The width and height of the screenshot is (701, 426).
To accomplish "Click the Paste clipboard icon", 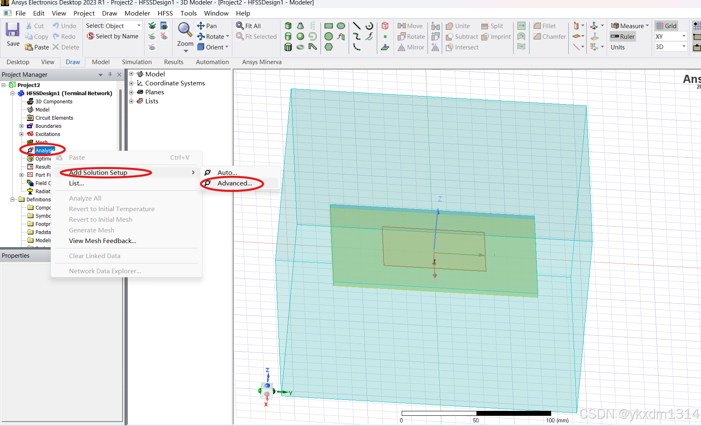I will click(x=29, y=47).
